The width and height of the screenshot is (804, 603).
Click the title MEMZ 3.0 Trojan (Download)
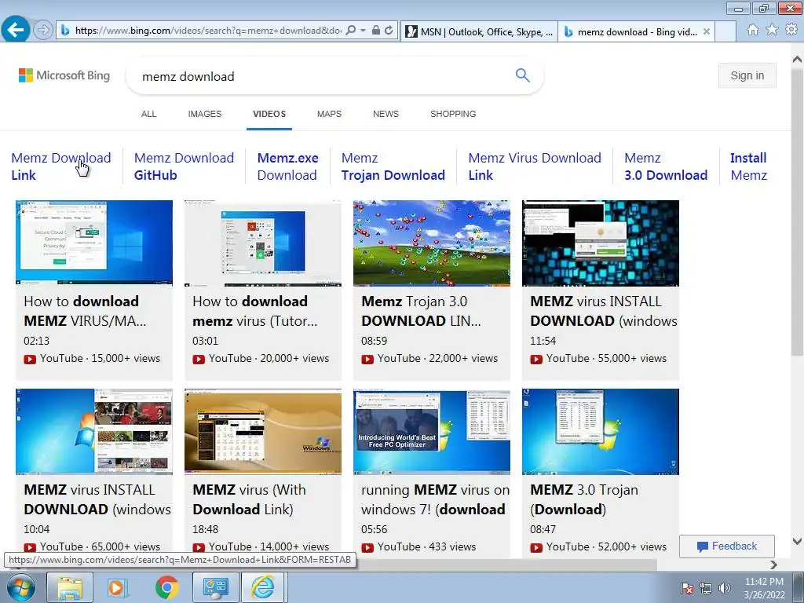584,499
